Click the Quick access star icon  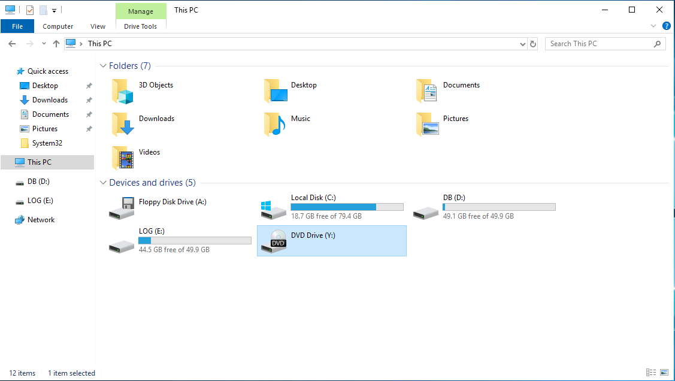[x=20, y=71]
